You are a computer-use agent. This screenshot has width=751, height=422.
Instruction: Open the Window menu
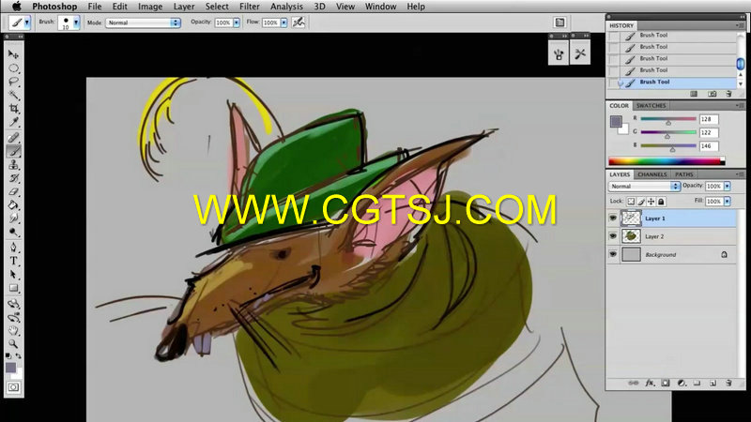click(380, 7)
